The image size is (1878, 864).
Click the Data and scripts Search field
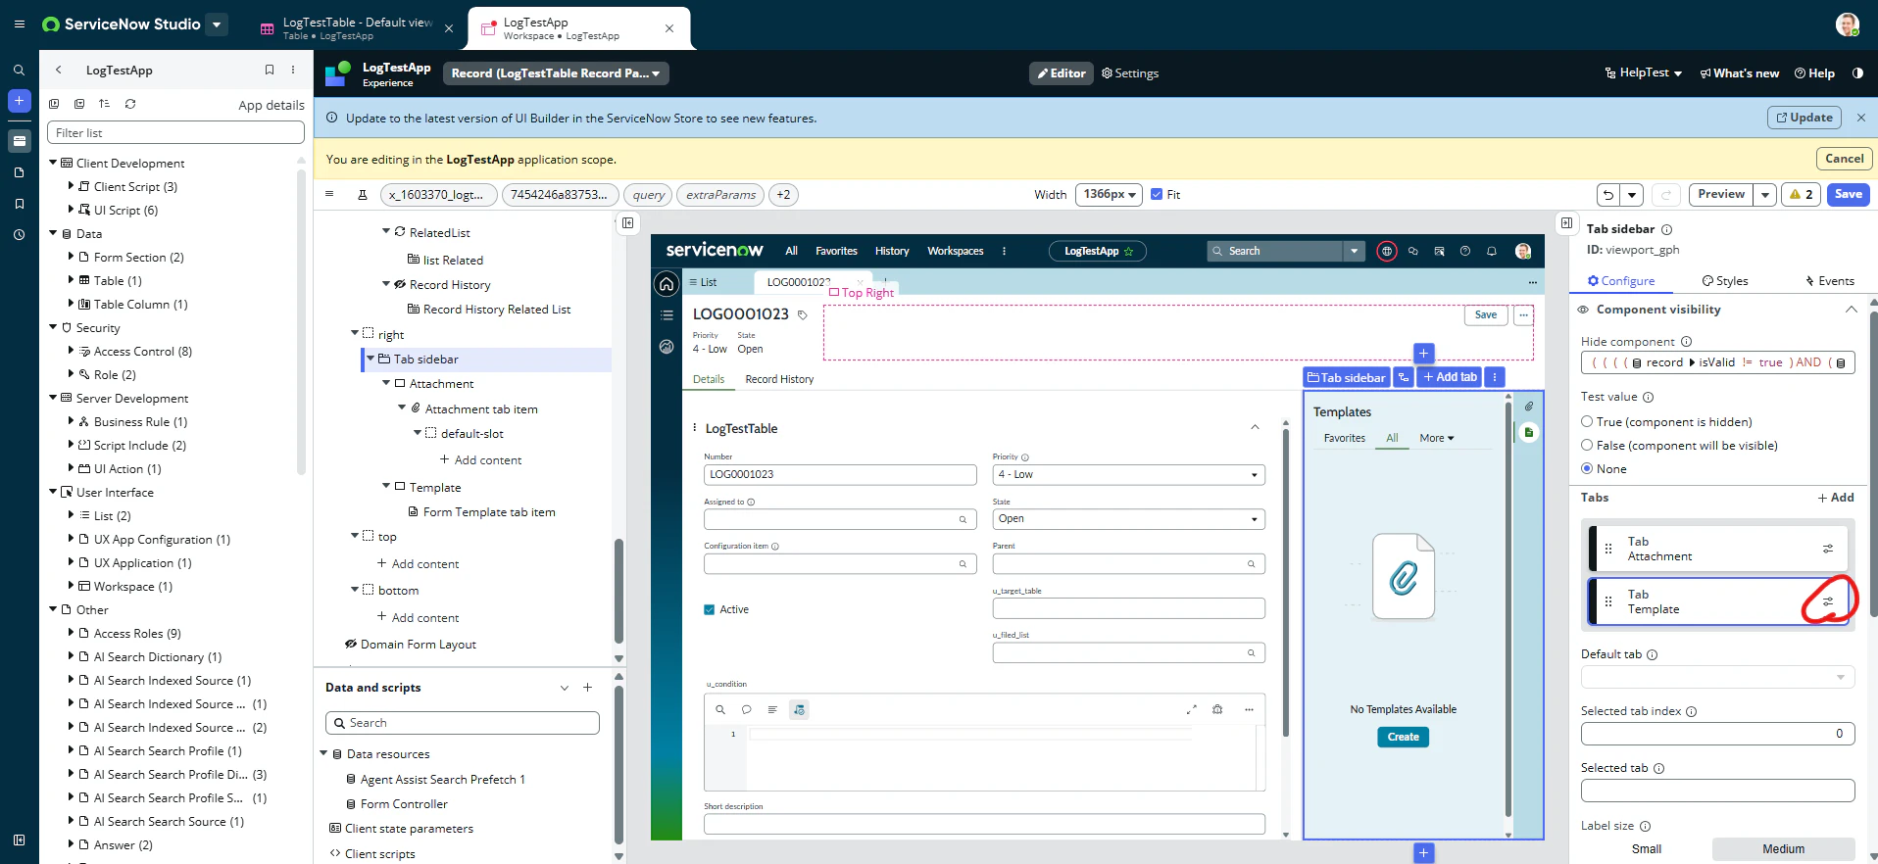tap(462, 723)
